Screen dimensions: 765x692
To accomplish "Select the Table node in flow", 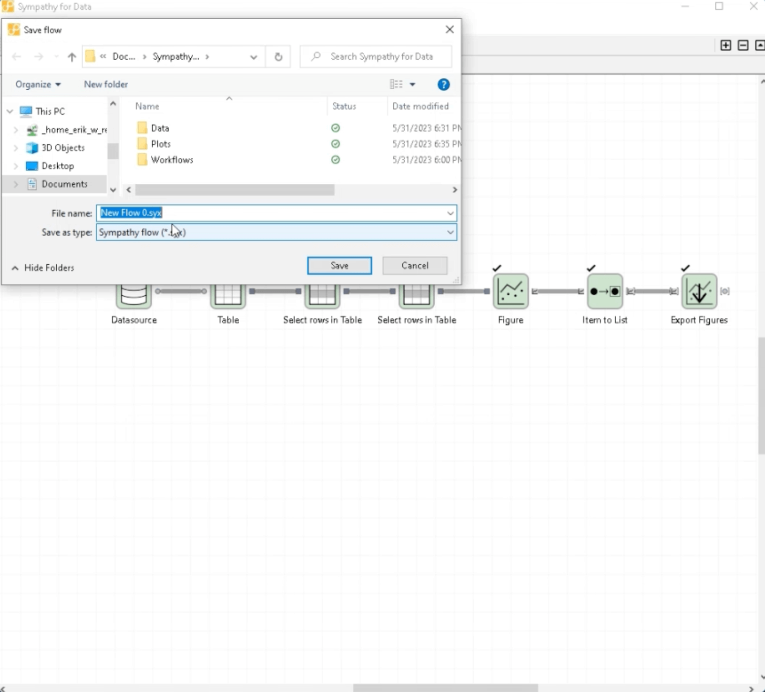I will 228,296.
